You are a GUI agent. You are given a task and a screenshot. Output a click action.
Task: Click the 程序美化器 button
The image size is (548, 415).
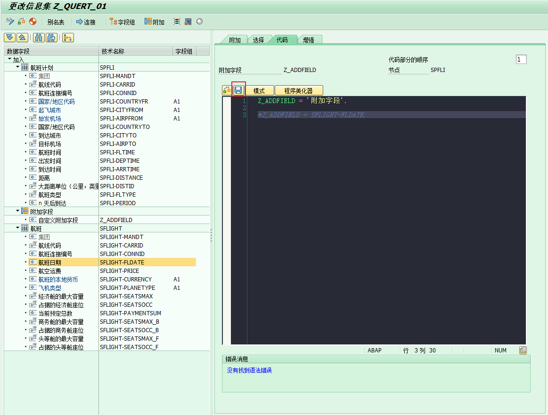298,91
